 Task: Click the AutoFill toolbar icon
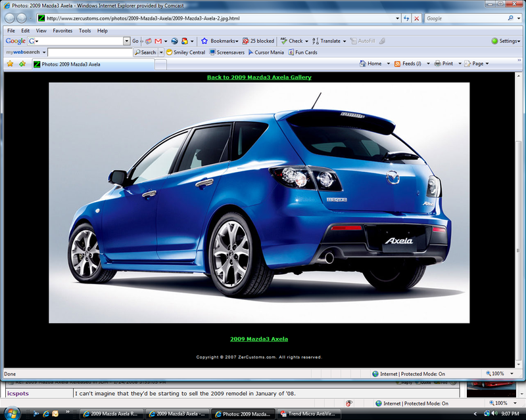[x=354, y=41]
